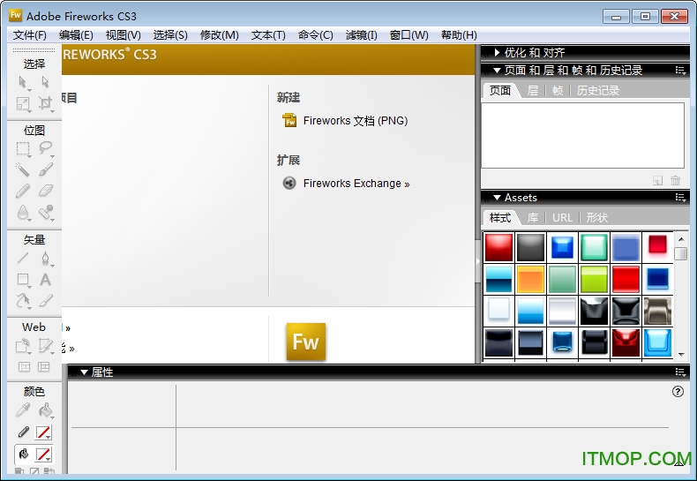Select the Pencil tool

[23, 191]
